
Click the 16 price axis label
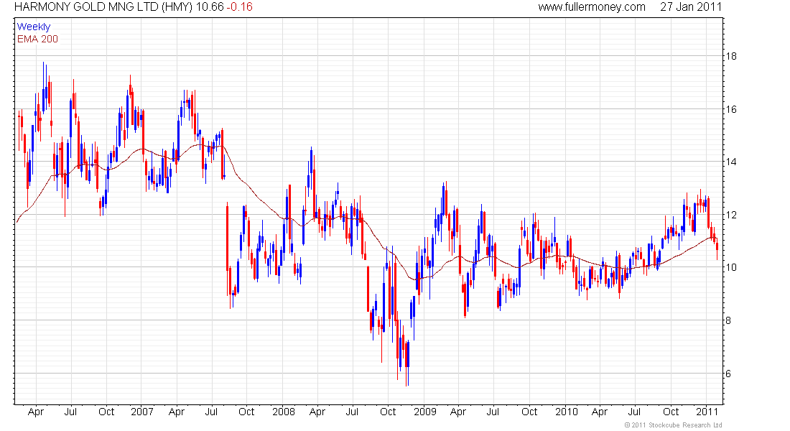point(731,109)
